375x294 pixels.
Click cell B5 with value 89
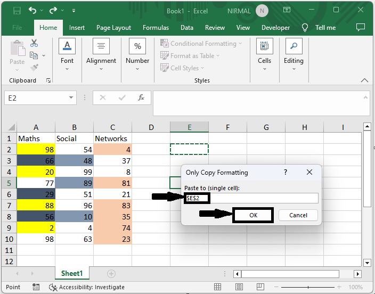[x=74, y=183]
